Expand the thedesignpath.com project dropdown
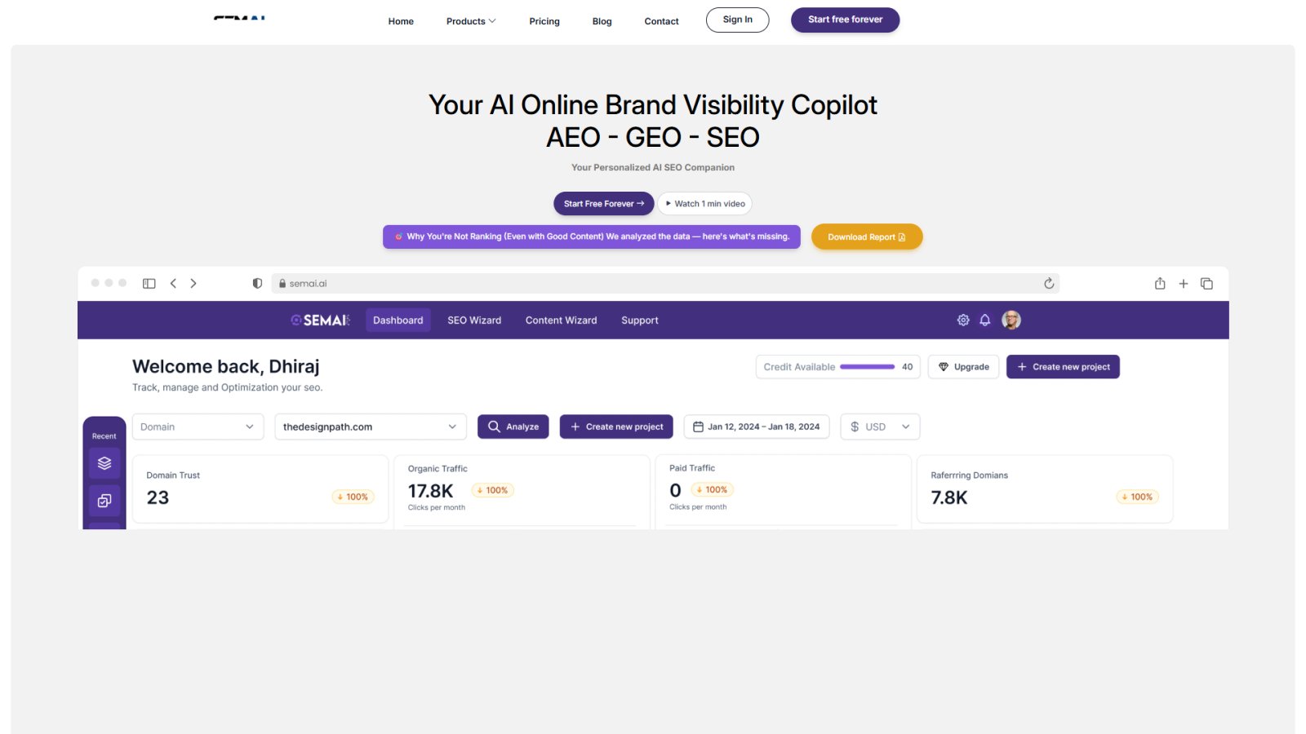The image size is (1306, 734). [x=371, y=427]
